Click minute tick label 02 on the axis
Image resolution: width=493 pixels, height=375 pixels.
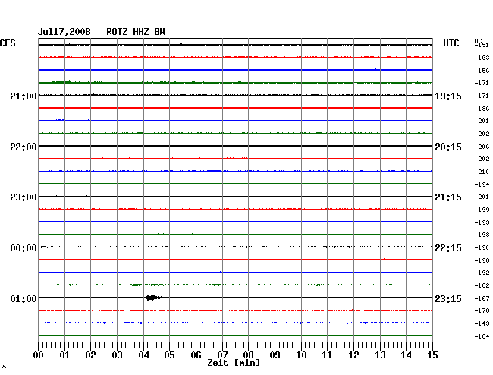(x=90, y=355)
